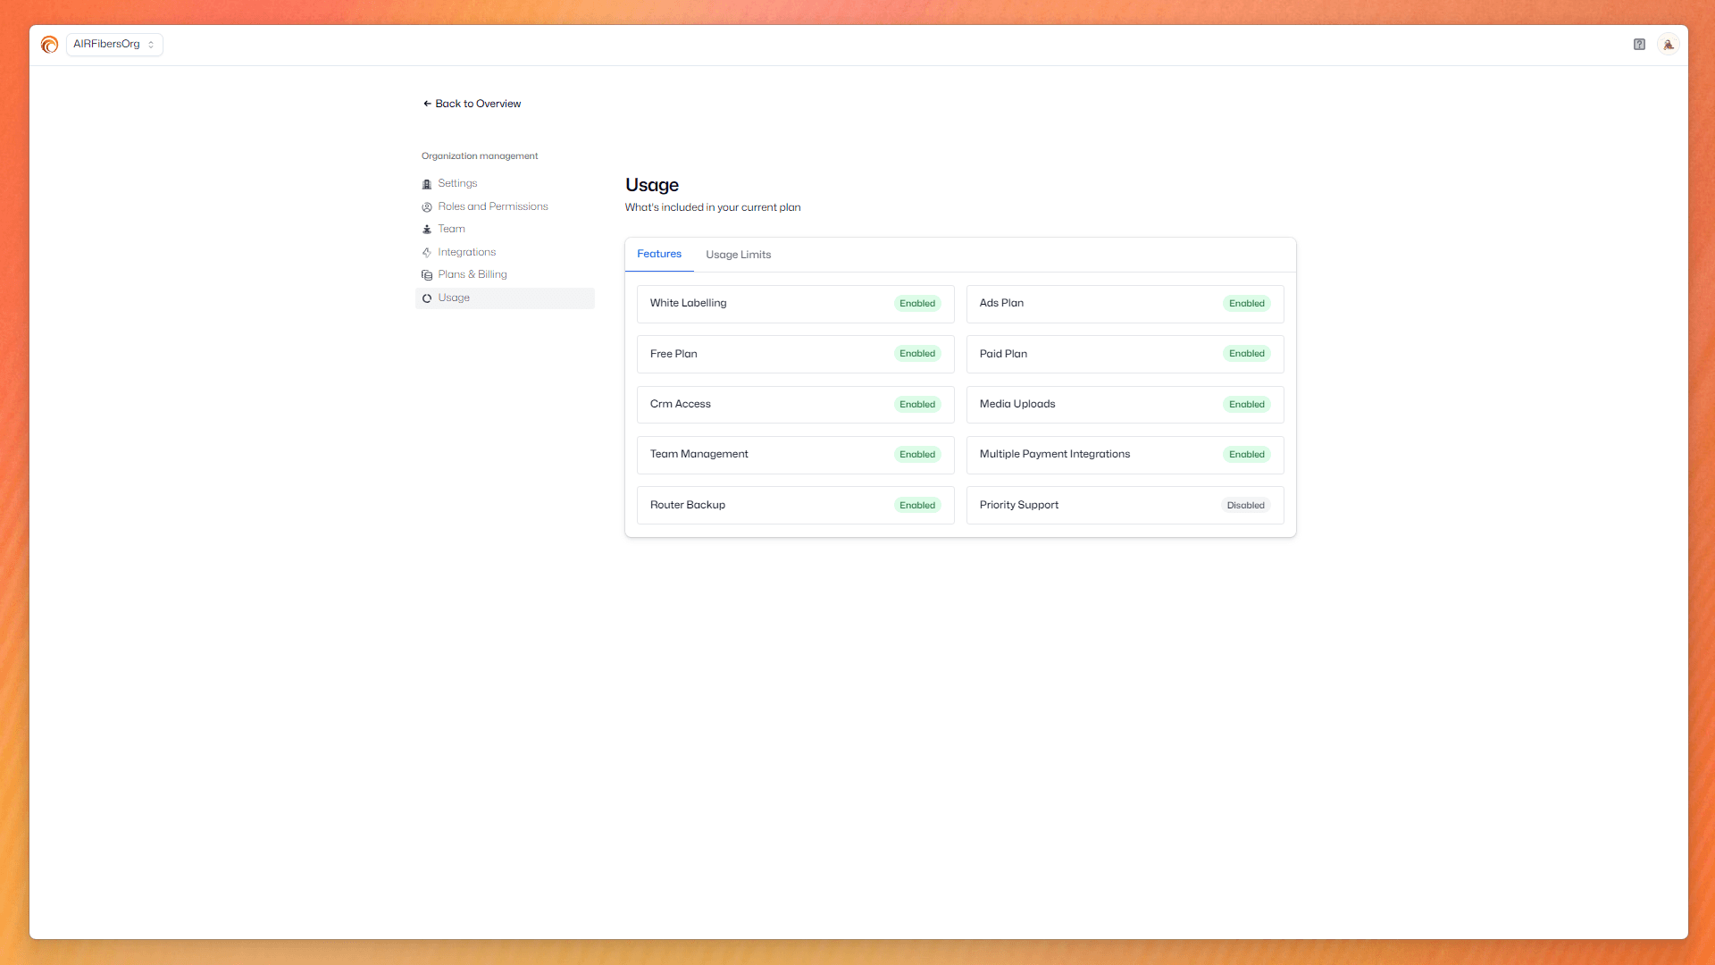Go Back to Overview
The image size is (1715, 965).
point(472,104)
